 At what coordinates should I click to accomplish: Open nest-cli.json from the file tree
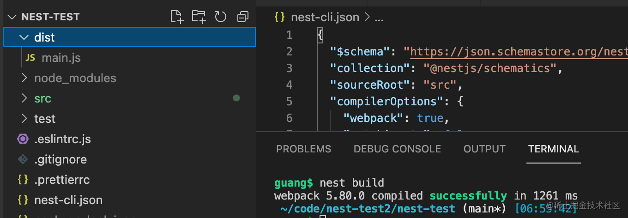(68, 200)
